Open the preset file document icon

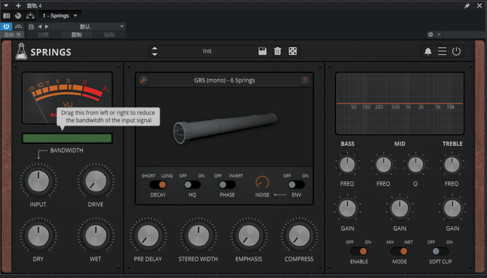coord(31,27)
